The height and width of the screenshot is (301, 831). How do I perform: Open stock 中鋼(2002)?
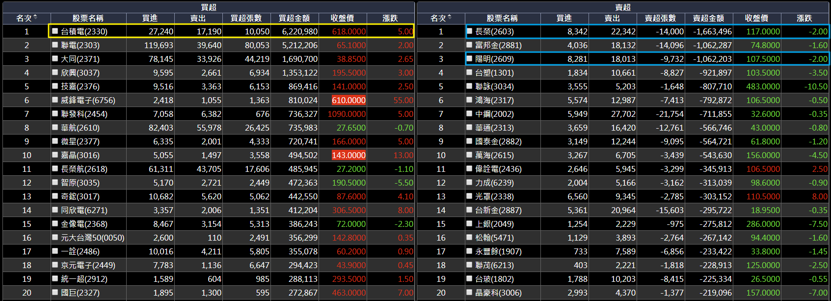[x=494, y=114]
